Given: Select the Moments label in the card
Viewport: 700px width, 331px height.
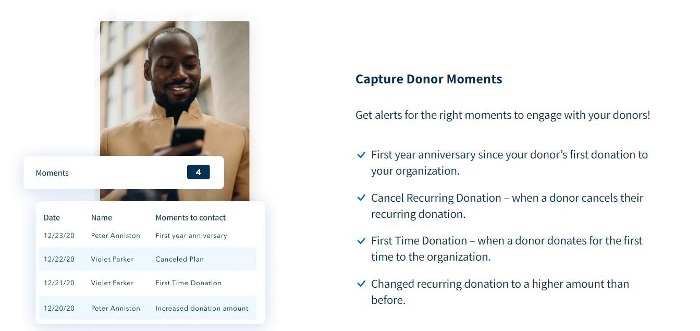Looking at the screenshot, I should (x=52, y=173).
